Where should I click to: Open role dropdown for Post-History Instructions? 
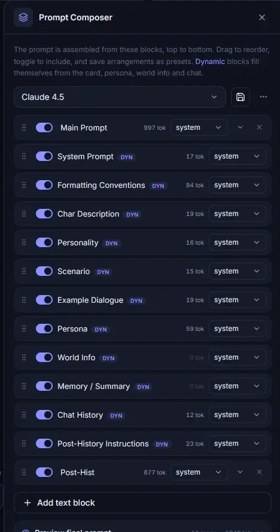[x=238, y=443]
